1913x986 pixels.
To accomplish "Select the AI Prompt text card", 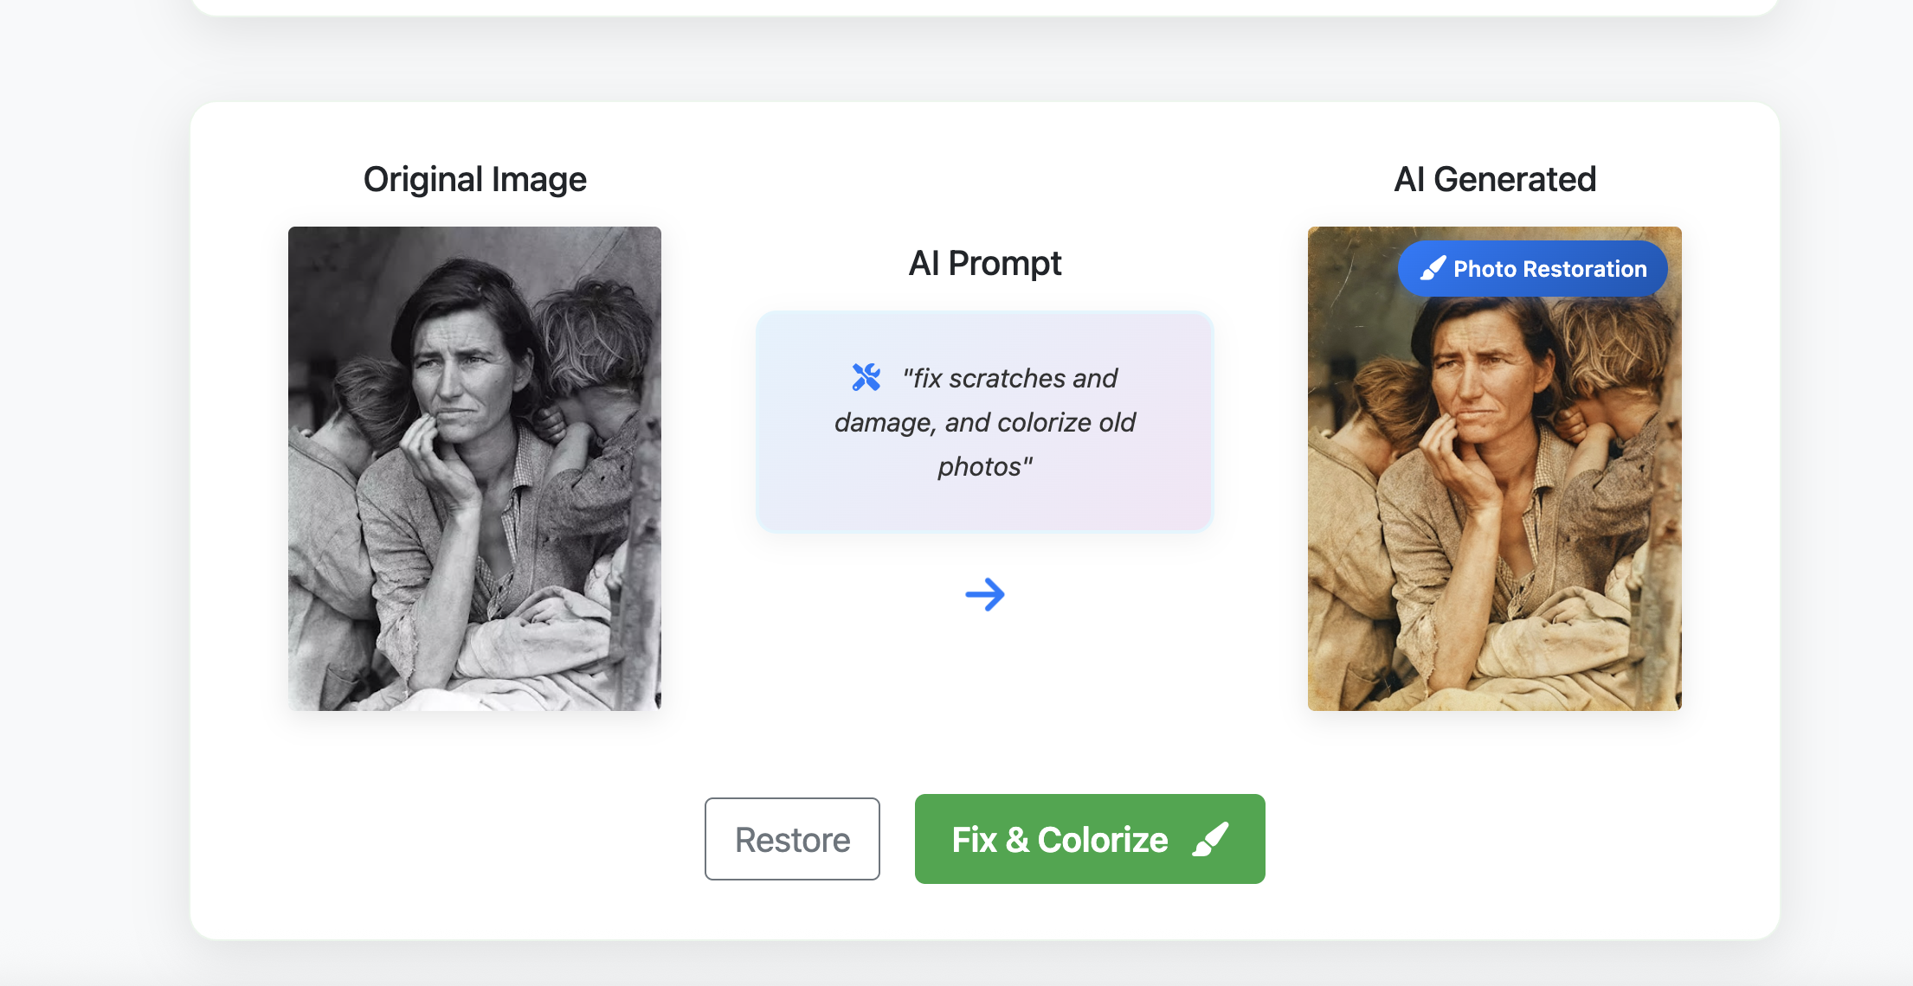I will [x=985, y=421].
